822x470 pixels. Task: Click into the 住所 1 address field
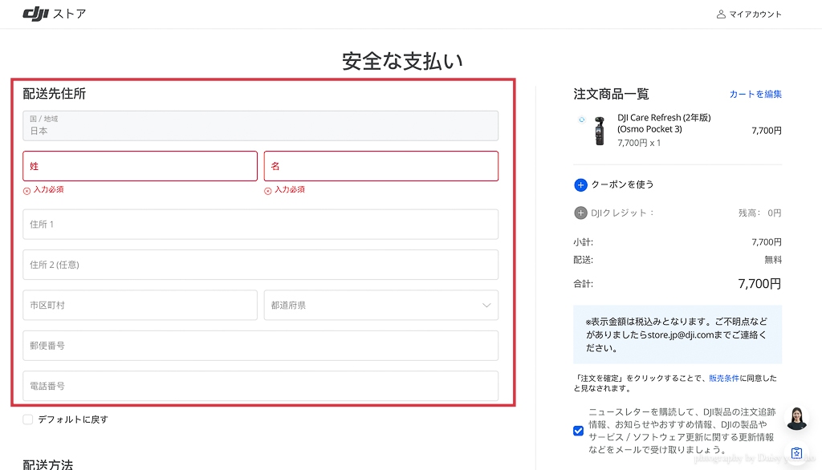[261, 225]
